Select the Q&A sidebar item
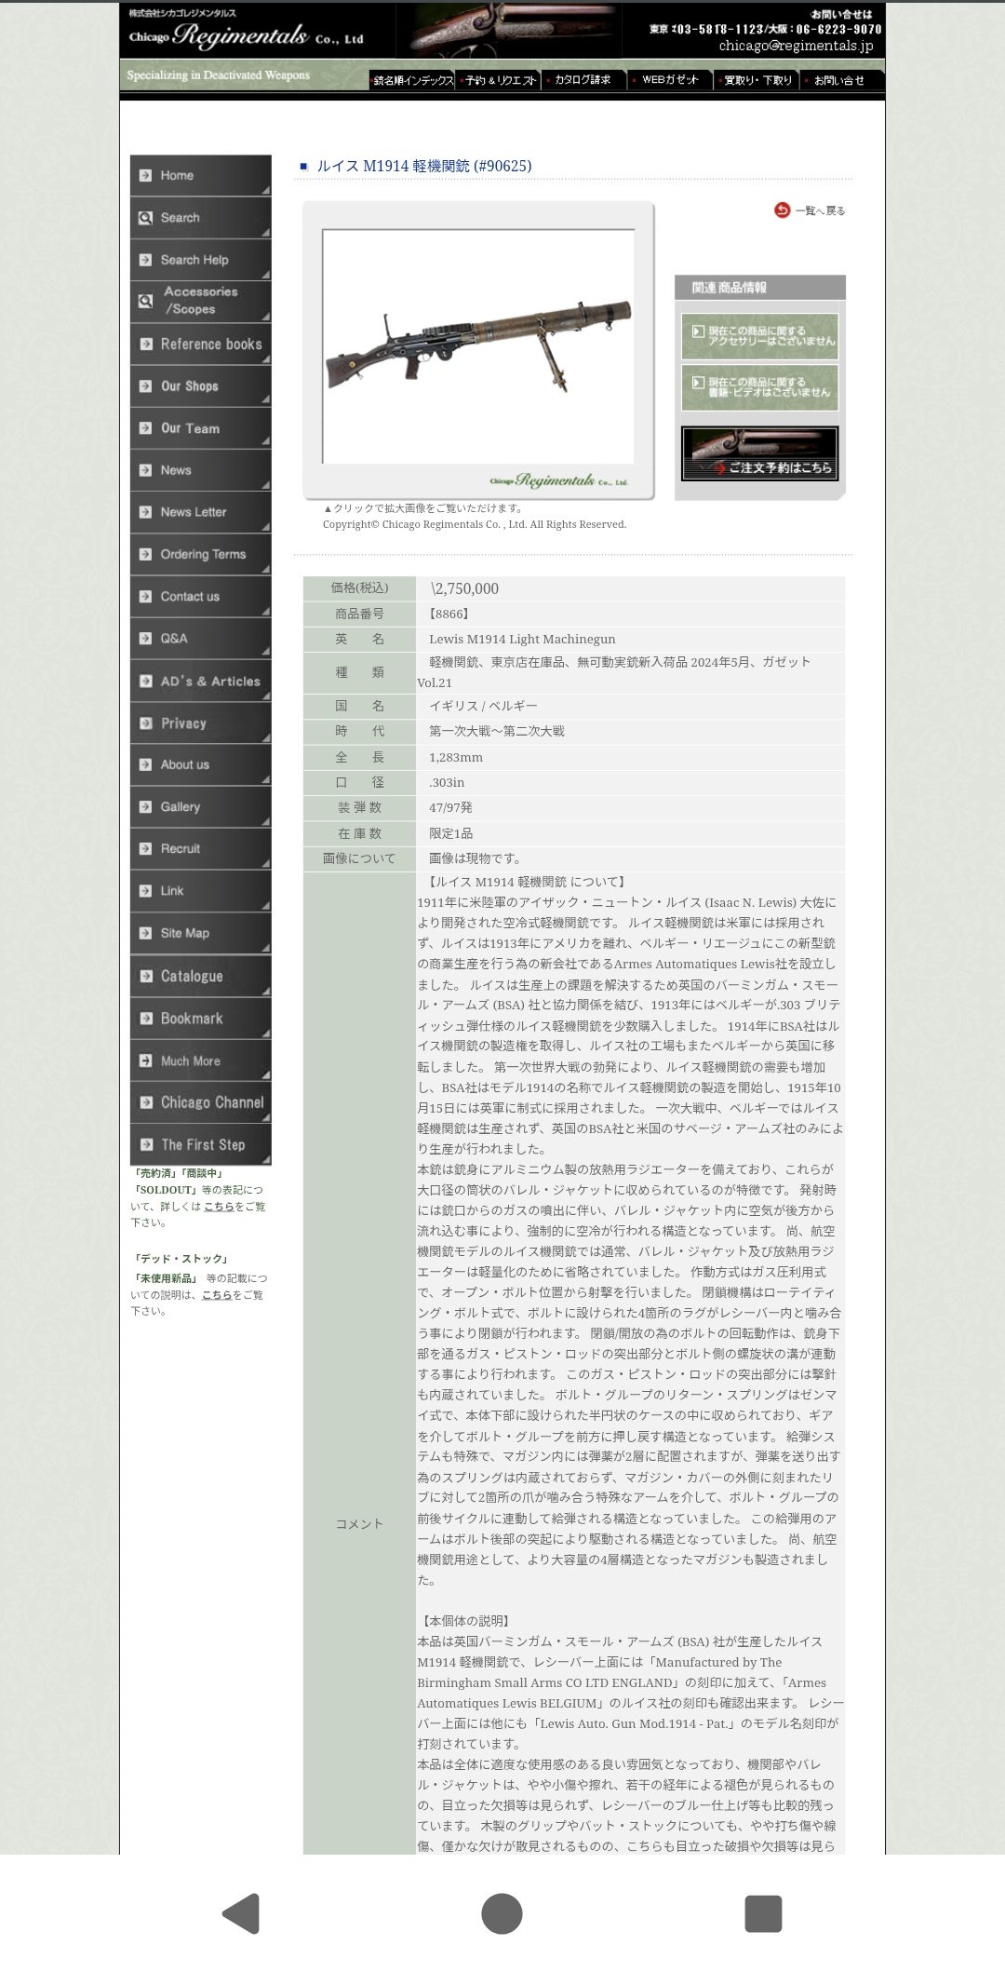Screen dimensions: 1005x1972 pos(201,639)
